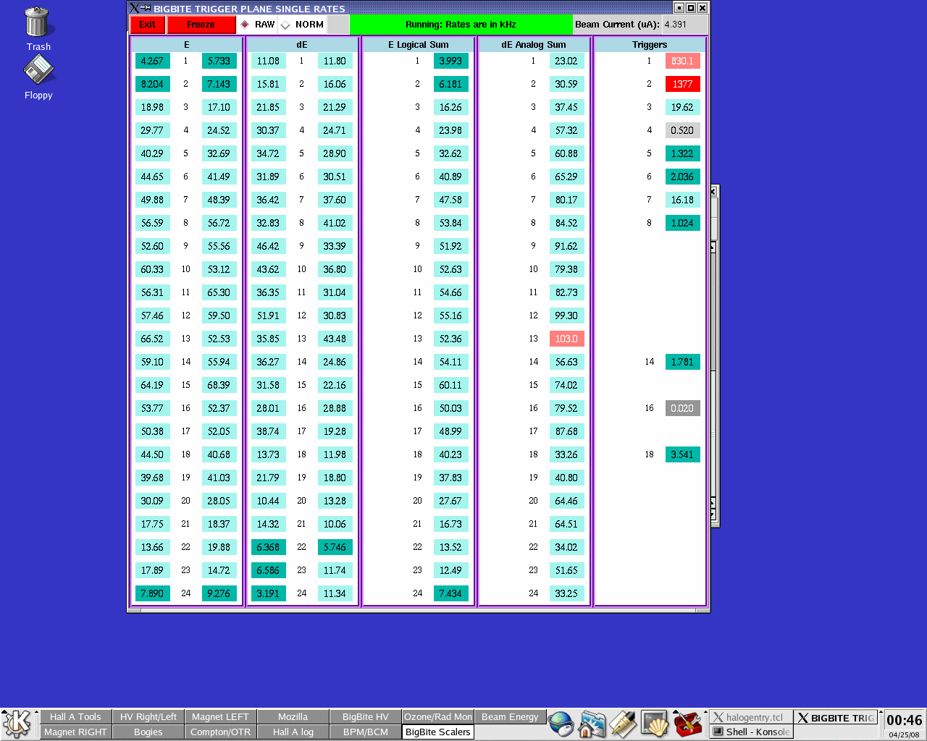Click the window menu icon in title bar

(135, 8)
